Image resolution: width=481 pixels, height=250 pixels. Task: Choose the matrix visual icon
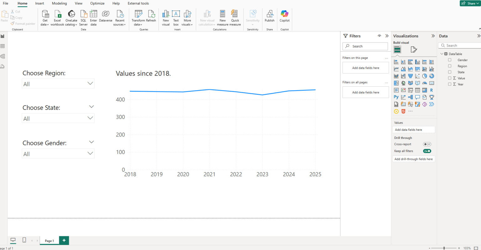coord(425,90)
